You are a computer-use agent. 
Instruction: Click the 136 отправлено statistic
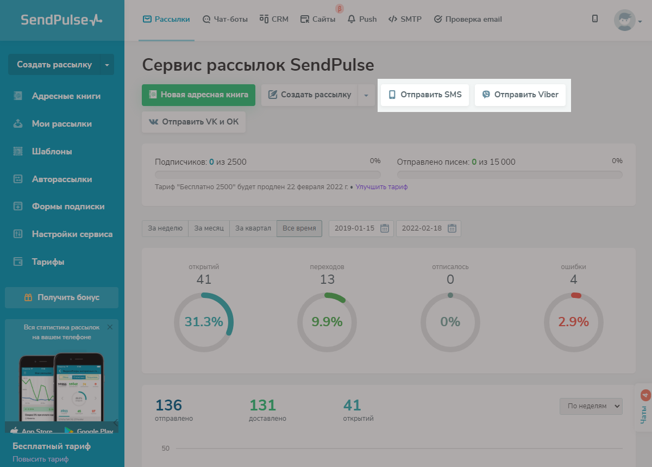[x=174, y=410]
